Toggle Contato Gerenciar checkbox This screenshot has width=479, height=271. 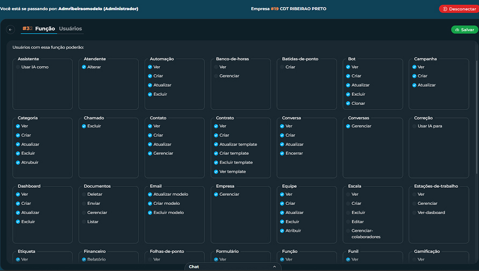[x=150, y=153]
